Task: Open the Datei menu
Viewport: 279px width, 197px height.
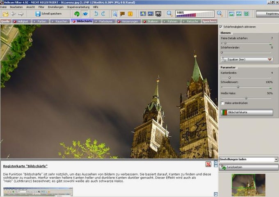Action: click(x=3, y=7)
